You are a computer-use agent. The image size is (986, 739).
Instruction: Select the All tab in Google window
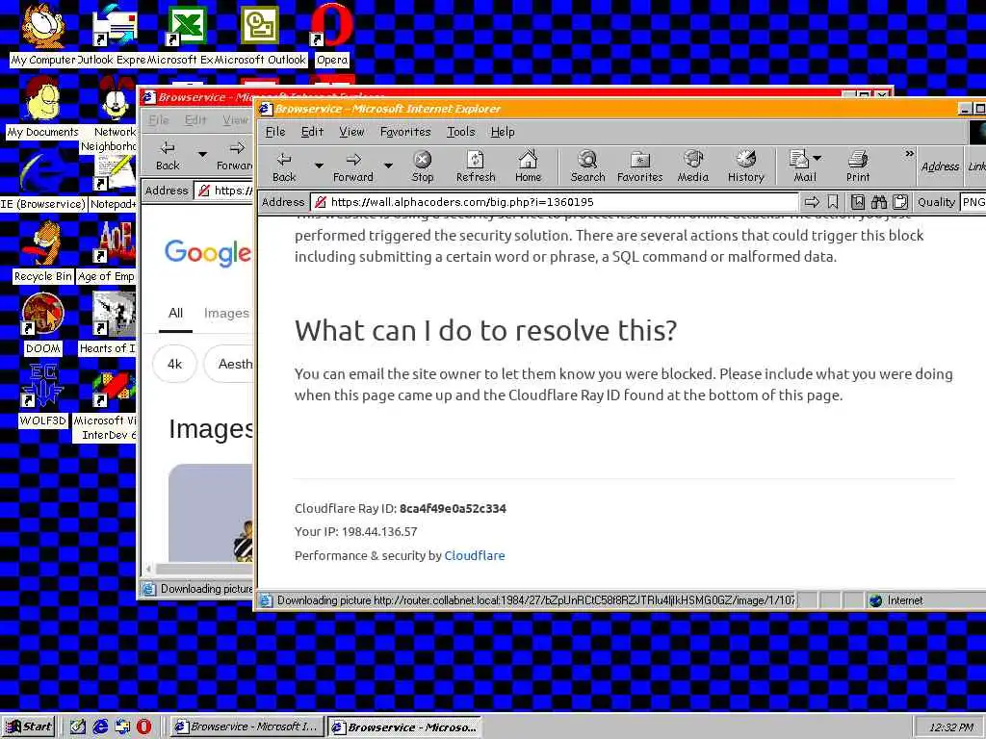(x=175, y=313)
